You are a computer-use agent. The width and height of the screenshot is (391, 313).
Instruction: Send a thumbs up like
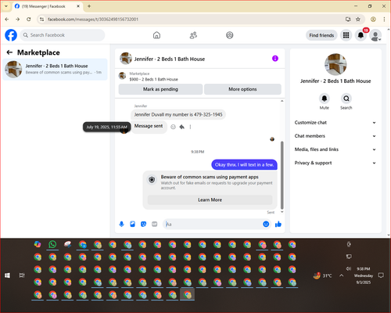[278, 224]
